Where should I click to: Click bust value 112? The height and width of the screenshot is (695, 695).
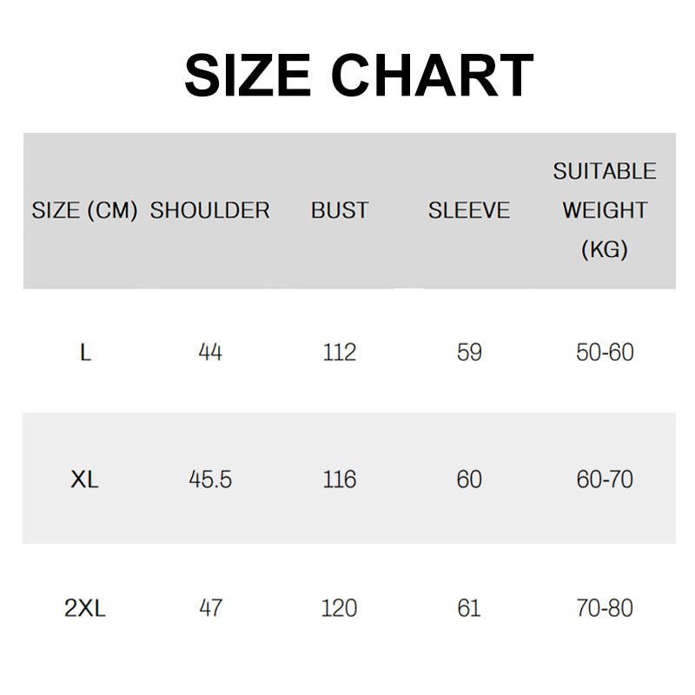(x=339, y=352)
